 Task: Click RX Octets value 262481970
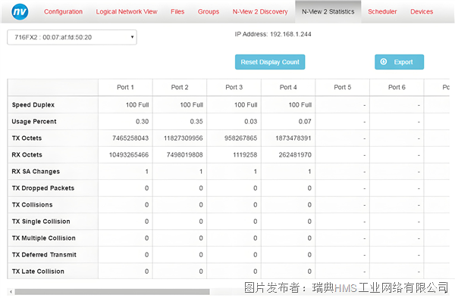coord(295,155)
